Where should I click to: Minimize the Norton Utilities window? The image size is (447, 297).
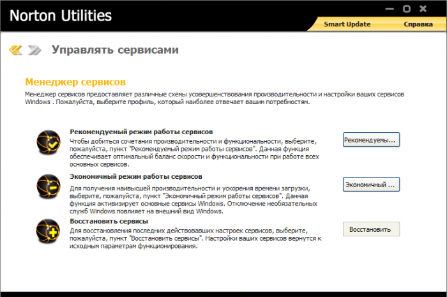(391, 9)
